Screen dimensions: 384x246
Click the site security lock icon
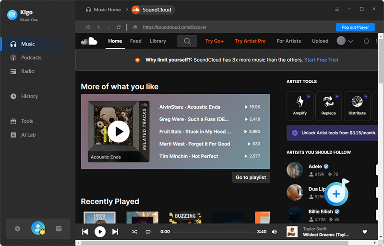135,27
